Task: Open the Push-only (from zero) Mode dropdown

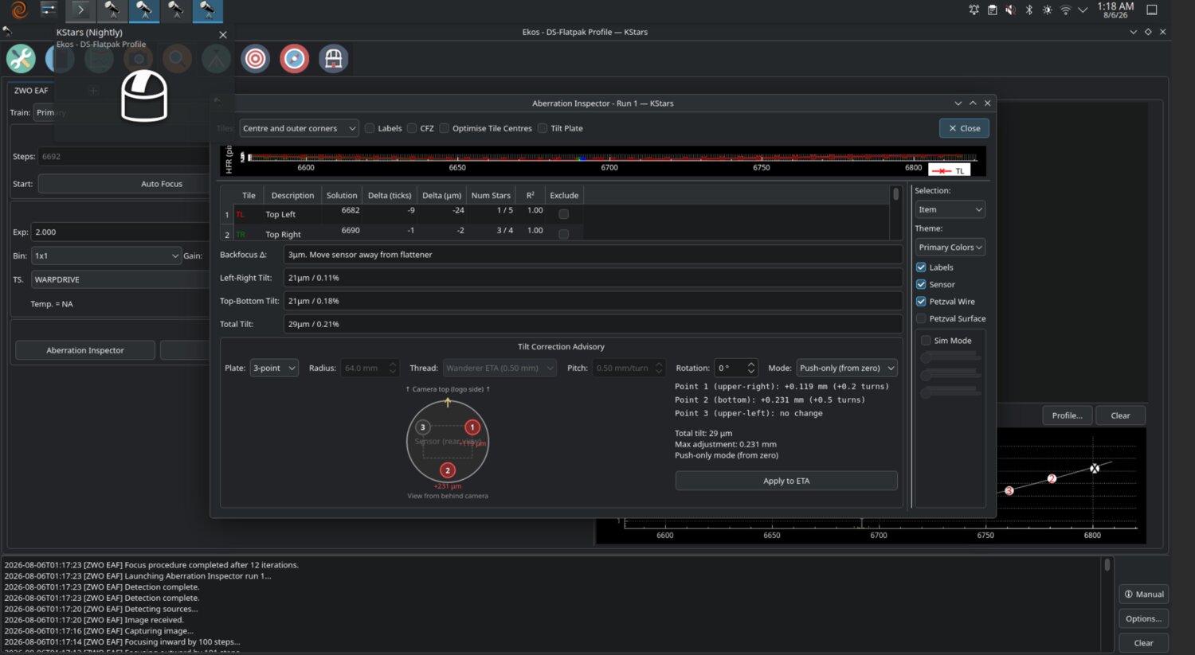Action: pos(847,368)
